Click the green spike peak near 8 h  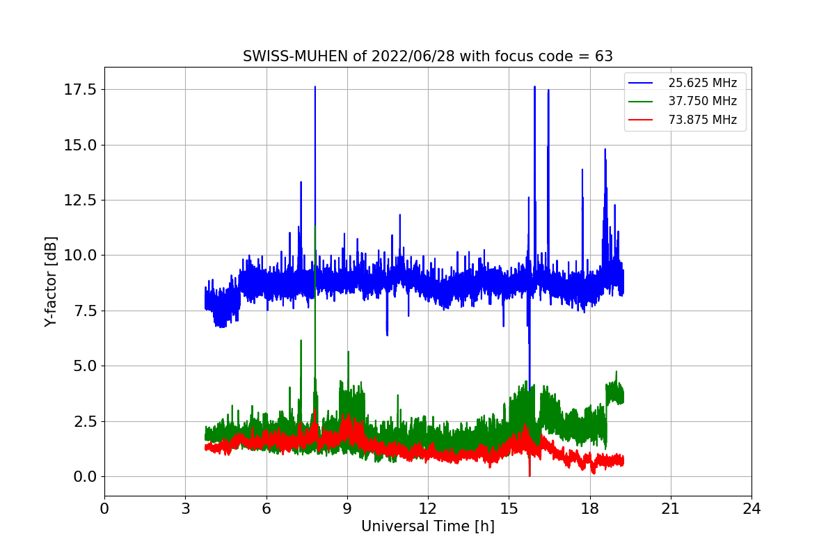click(x=315, y=227)
